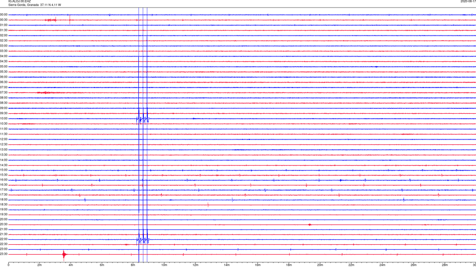Viewport: 476px width, 267px height.
Task: Select the 23:30 trace time label
Action: click(3, 254)
